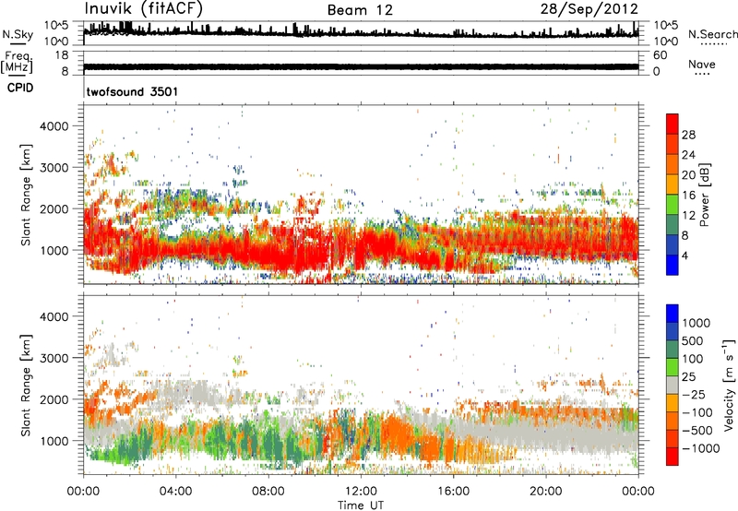738x511 pixels.
Task: Click the '20:00' time axis label
Action: (546, 492)
